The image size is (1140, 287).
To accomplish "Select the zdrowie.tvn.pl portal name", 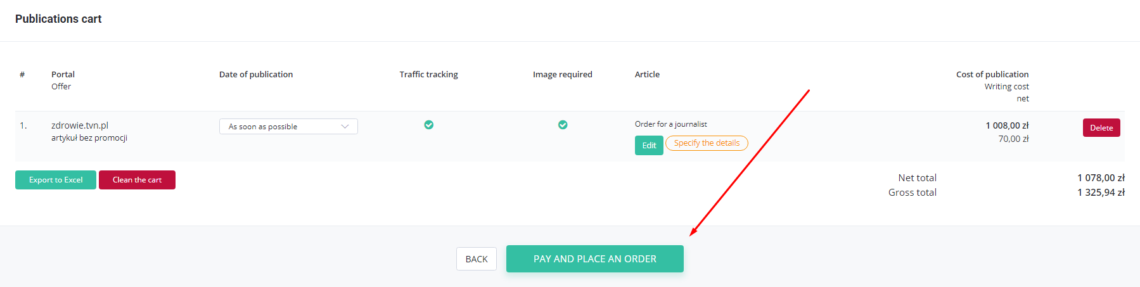I will pyautogui.click(x=80, y=125).
